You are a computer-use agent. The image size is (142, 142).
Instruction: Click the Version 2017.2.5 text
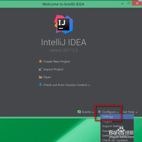tap(64, 50)
